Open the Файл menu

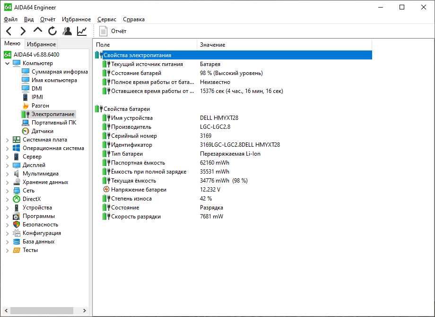click(x=10, y=19)
